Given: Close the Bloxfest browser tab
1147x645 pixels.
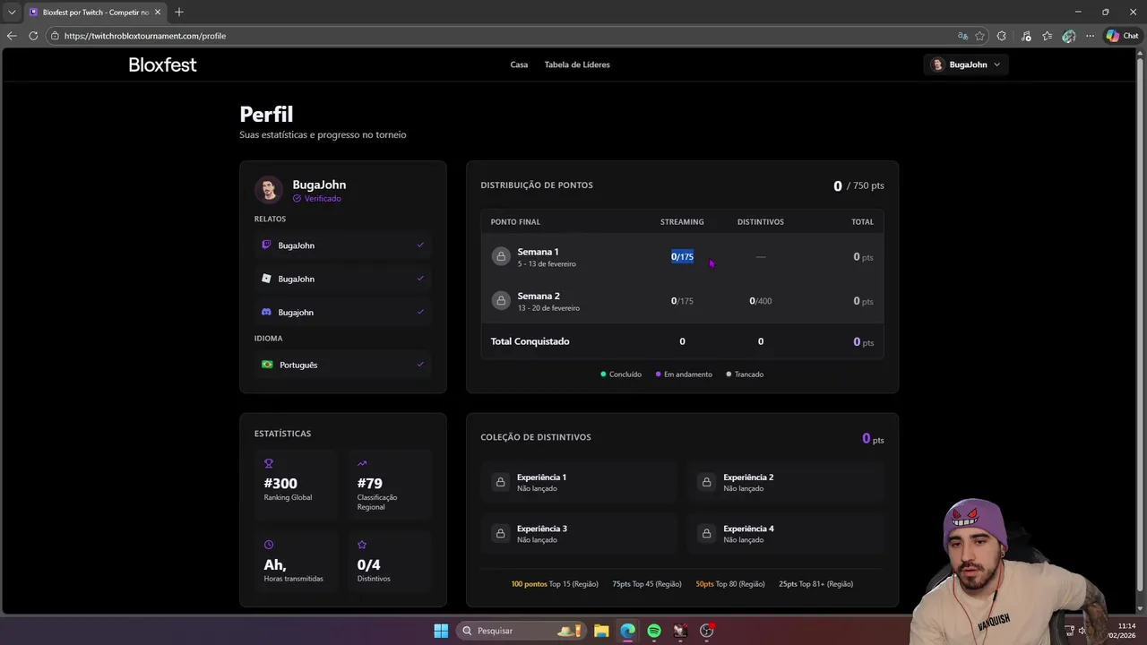Looking at the screenshot, I should (158, 12).
